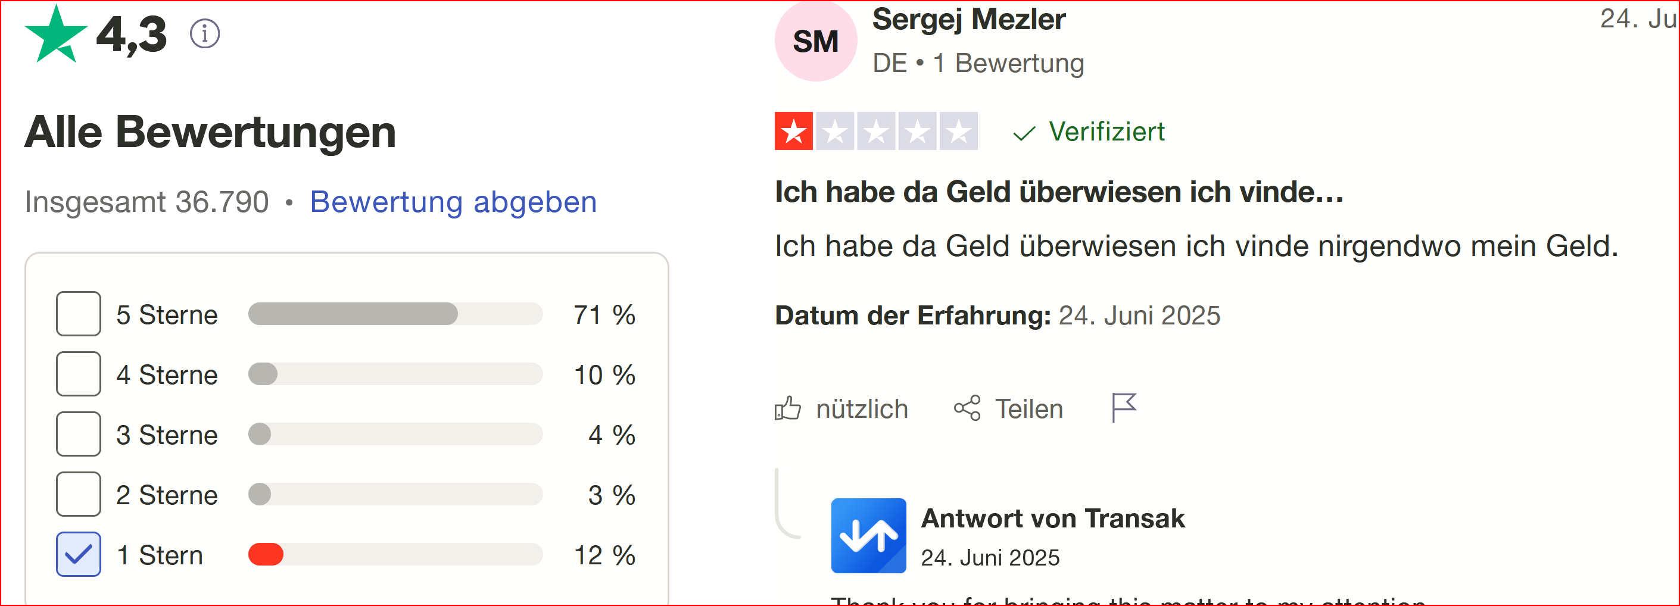Enable the 5 Sterne filter checkbox
Viewport: 1680px width, 606px height.
(78, 314)
